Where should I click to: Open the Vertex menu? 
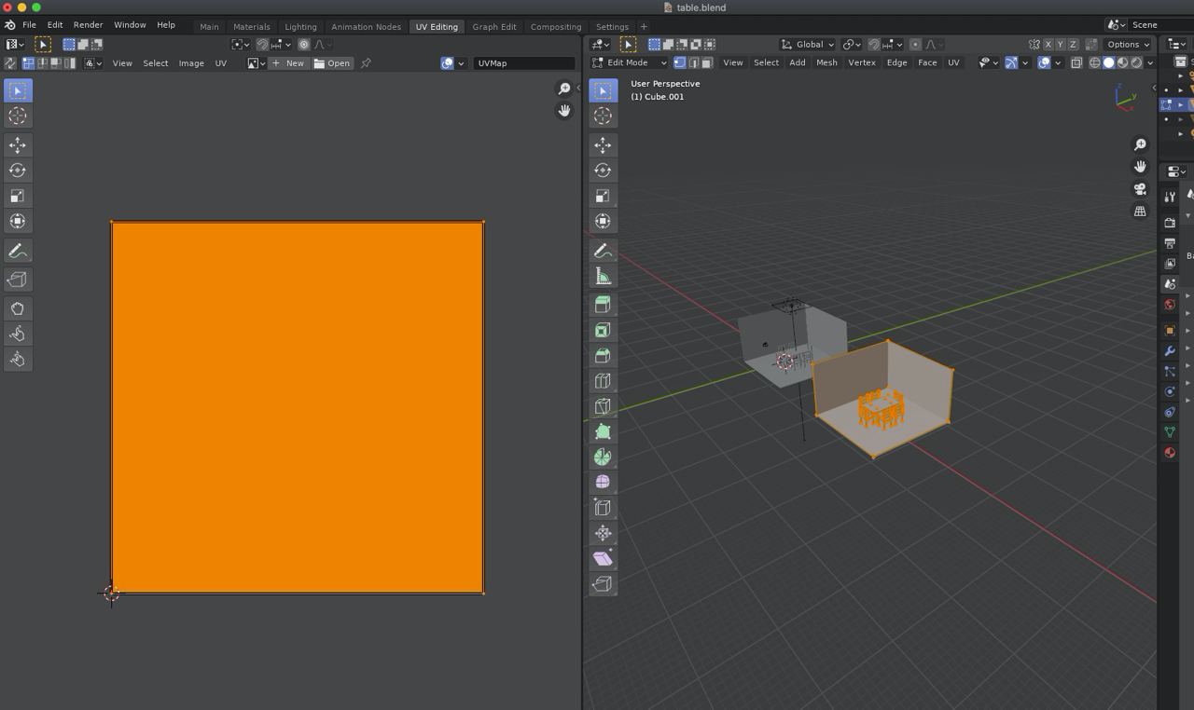click(x=861, y=62)
